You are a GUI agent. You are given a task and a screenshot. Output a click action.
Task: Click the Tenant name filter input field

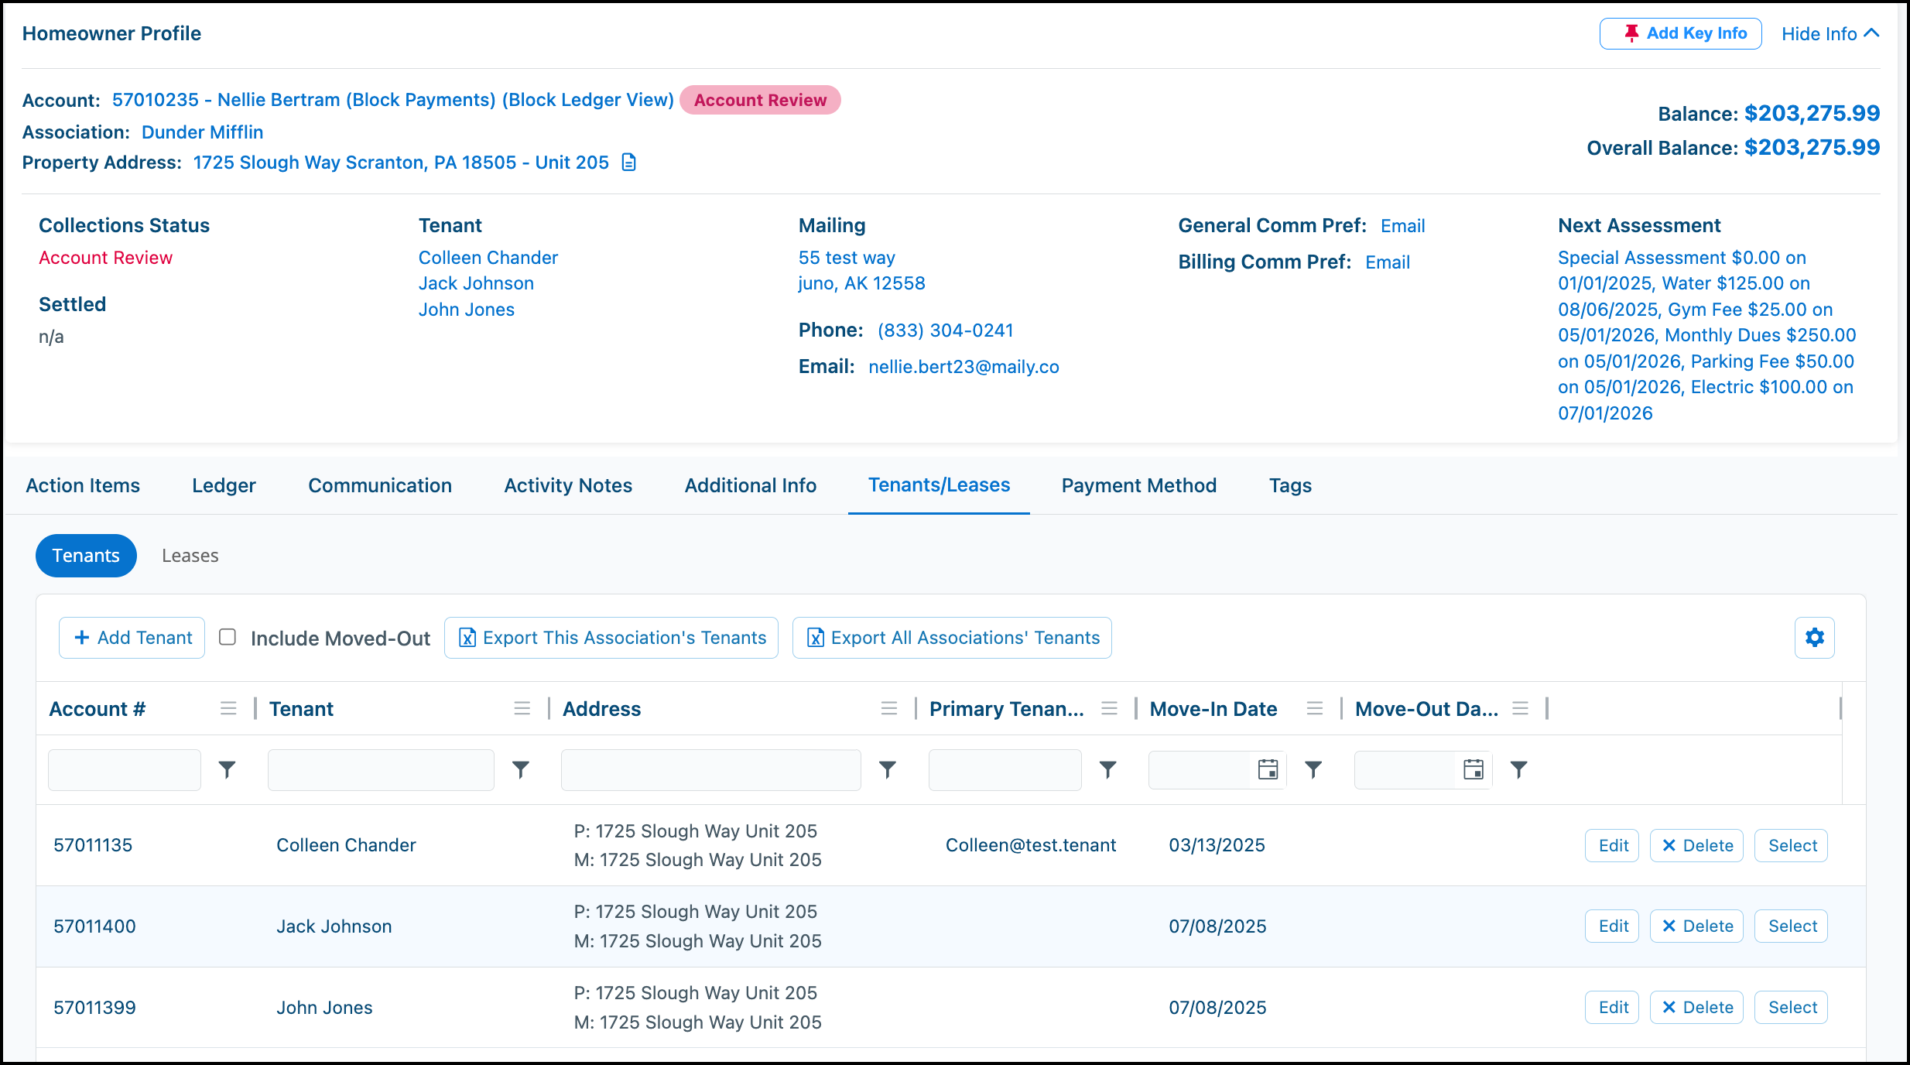tap(381, 769)
